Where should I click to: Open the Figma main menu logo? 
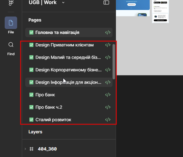pyautogui.click(x=11, y=2)
